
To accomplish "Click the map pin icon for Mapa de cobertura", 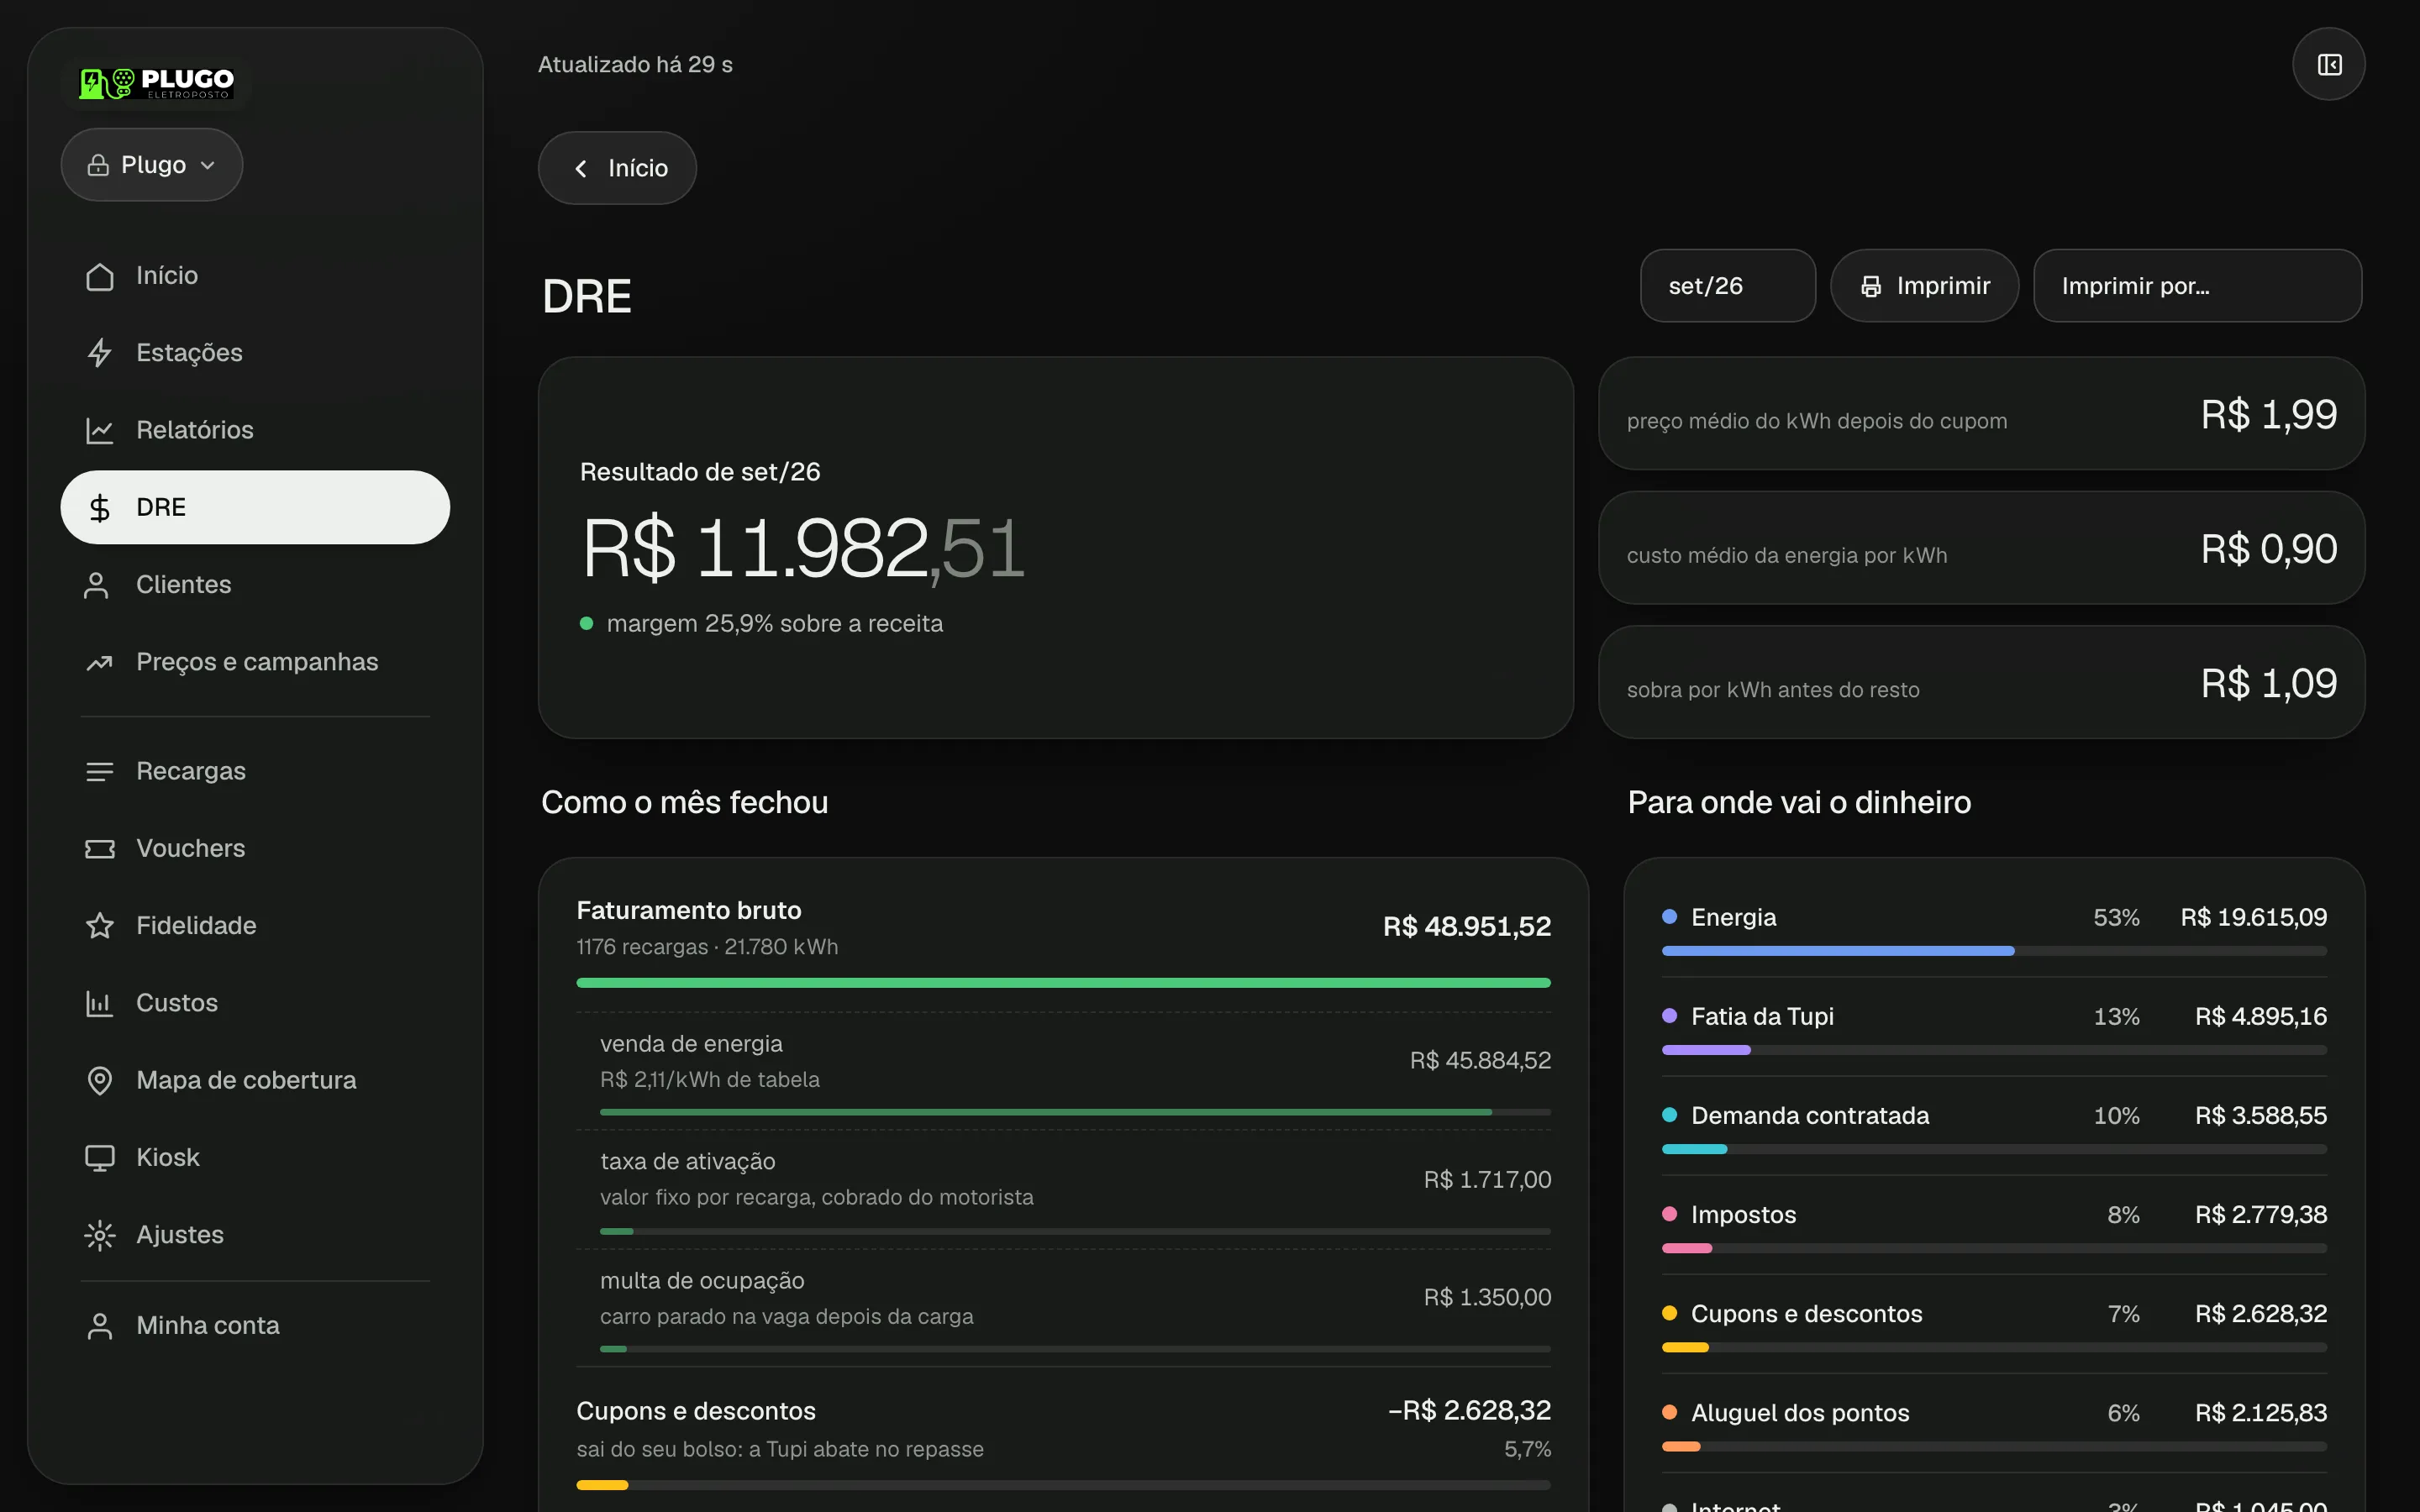I will point(99,1080).
